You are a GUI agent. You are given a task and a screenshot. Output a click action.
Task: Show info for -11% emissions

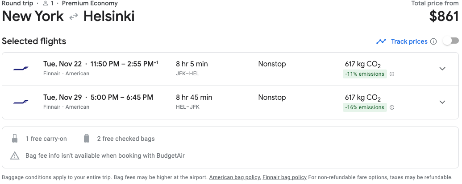(x=392, y=74)
